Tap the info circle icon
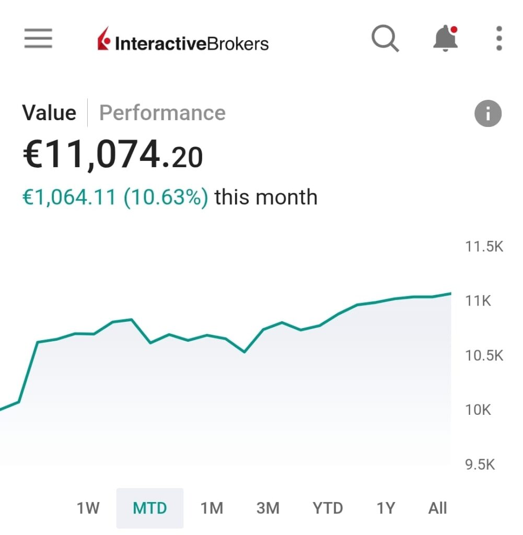Image resolution: width=523 pixels, height=535 pixels. point(488,113)
